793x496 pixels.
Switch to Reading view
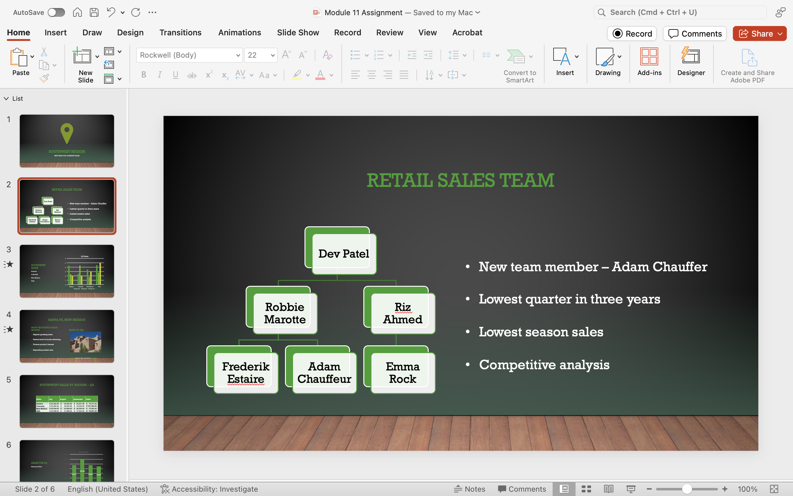point(608,489)
